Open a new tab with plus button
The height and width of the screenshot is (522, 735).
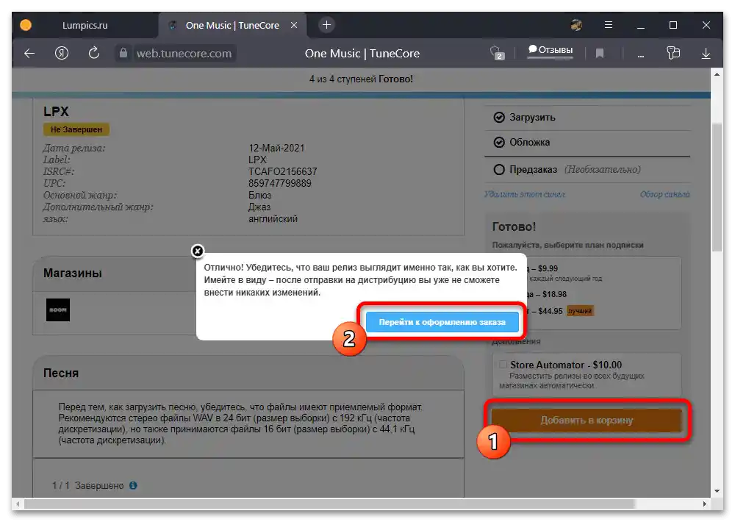tap(327, 25)
